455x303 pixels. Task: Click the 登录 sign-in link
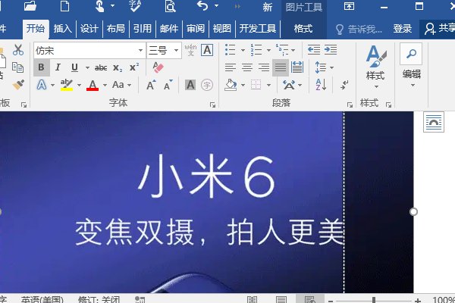[403, 29]
